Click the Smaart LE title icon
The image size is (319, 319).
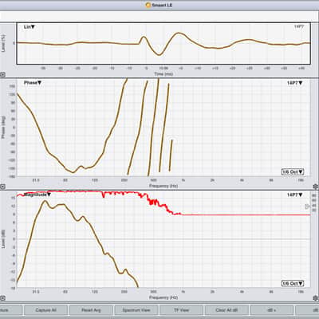click(148, 5)
